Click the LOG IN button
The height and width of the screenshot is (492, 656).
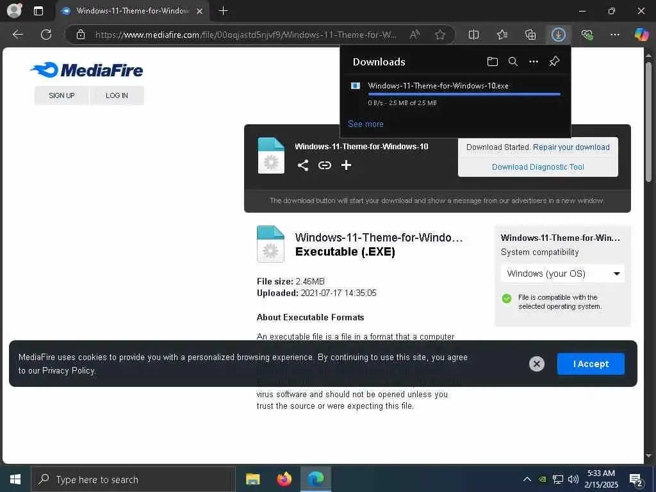tap(117, 95)
